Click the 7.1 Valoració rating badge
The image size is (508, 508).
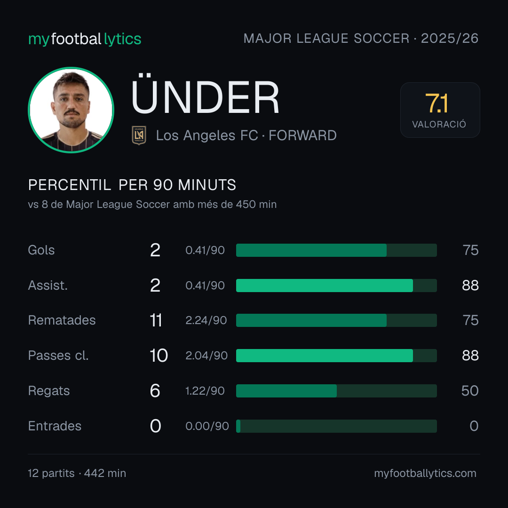click(x=440, y=110)
